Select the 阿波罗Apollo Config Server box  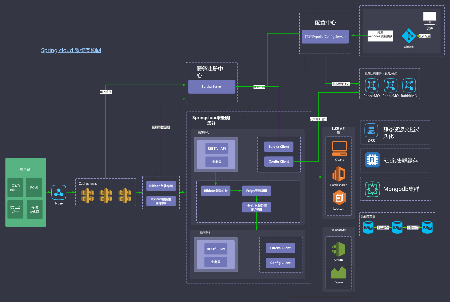[325, 36]
